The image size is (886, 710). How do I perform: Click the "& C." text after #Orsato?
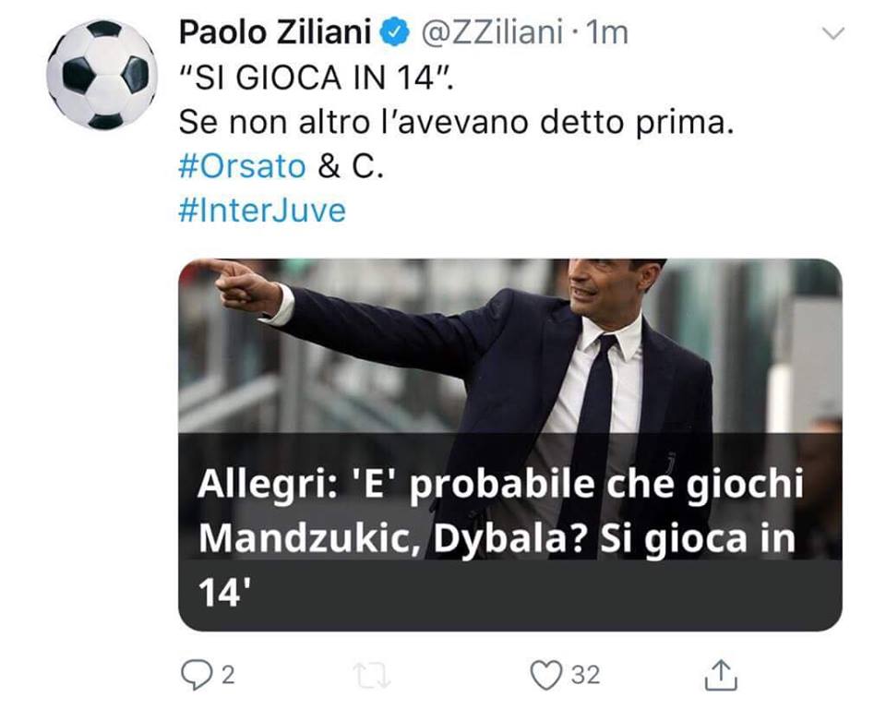[x=351, y=166]
